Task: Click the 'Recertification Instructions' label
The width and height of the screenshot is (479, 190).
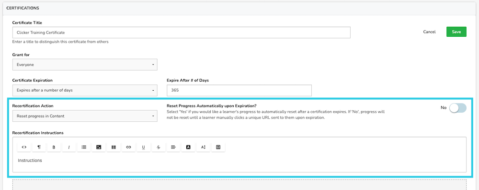Action: (x=38, y=133)
